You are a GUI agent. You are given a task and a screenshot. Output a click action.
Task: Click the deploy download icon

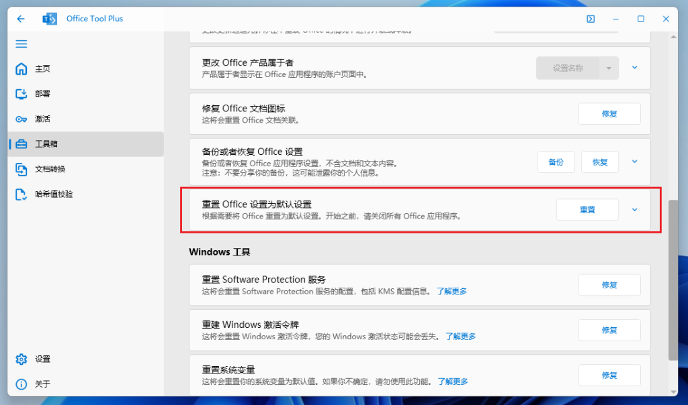click(21, 94)
